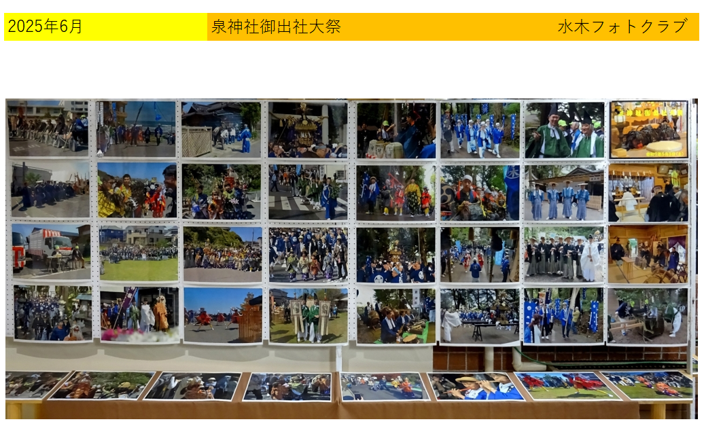Viewport: 704px width, 426px height.
Task: Click the yellow 2025年6月 date label
Action: 45,27
